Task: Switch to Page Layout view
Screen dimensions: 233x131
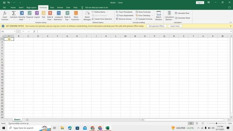Action: pos(197,123)
